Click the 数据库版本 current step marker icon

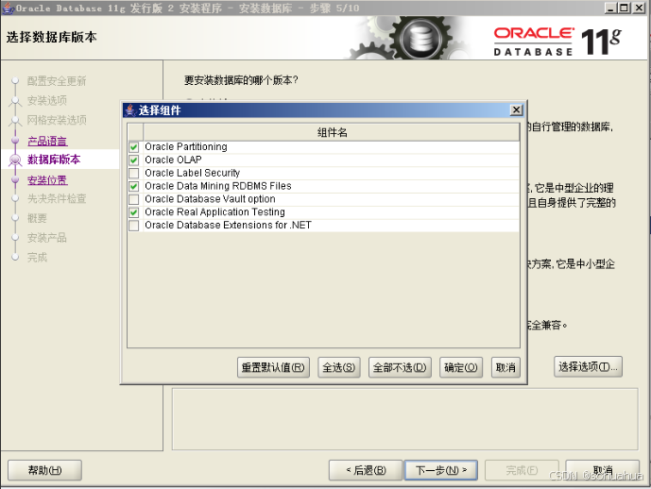click(15, 160)
